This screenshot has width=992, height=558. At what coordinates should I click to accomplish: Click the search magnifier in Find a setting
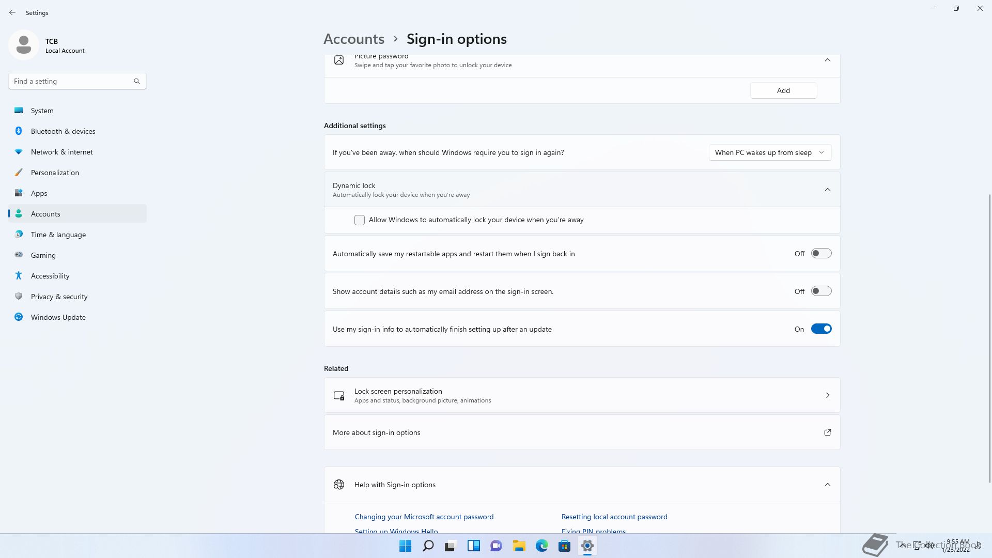[137, 81]
